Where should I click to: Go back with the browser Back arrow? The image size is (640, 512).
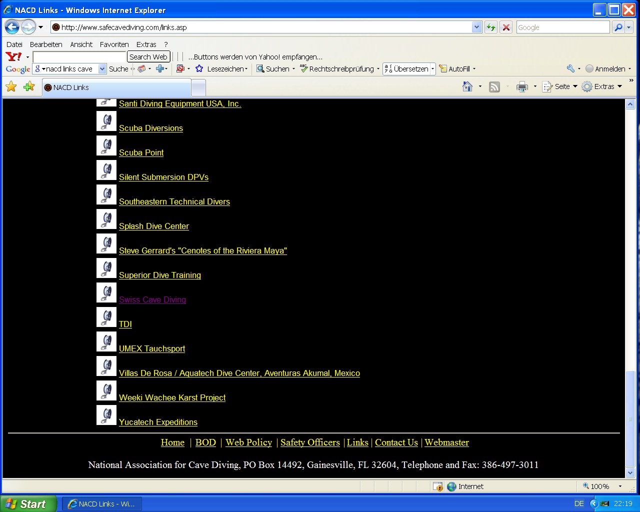click(x=12, y=27)
